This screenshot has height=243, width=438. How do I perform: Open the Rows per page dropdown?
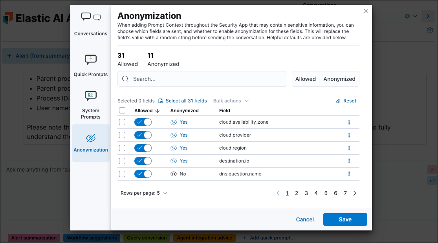[143, 193]
